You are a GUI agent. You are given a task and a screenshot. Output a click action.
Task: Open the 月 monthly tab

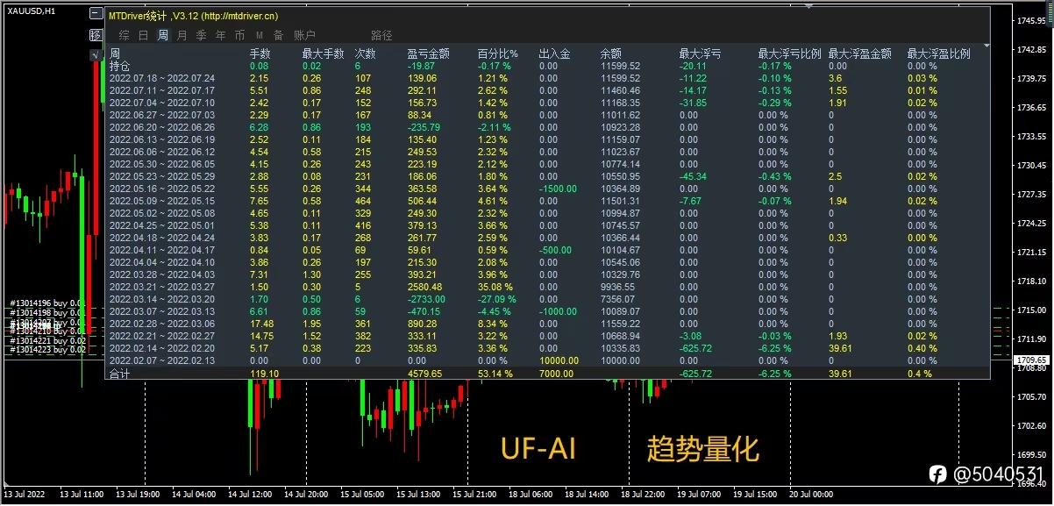(182, 35)
